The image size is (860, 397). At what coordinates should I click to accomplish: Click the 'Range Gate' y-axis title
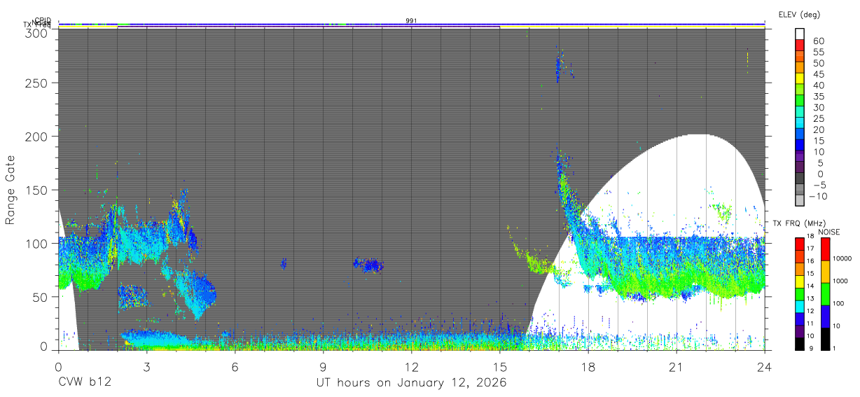coord(11,189)
